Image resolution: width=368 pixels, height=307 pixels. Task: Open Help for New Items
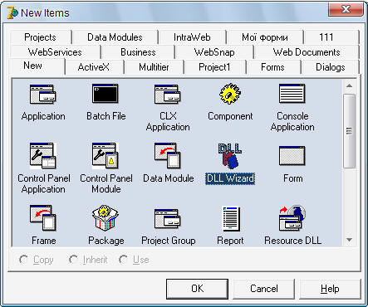(330, 289)
